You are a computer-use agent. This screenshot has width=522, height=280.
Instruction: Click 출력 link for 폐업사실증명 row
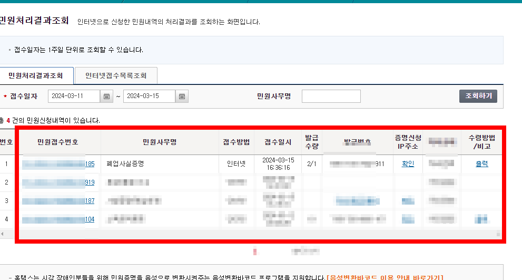click(x=482, y=163)
